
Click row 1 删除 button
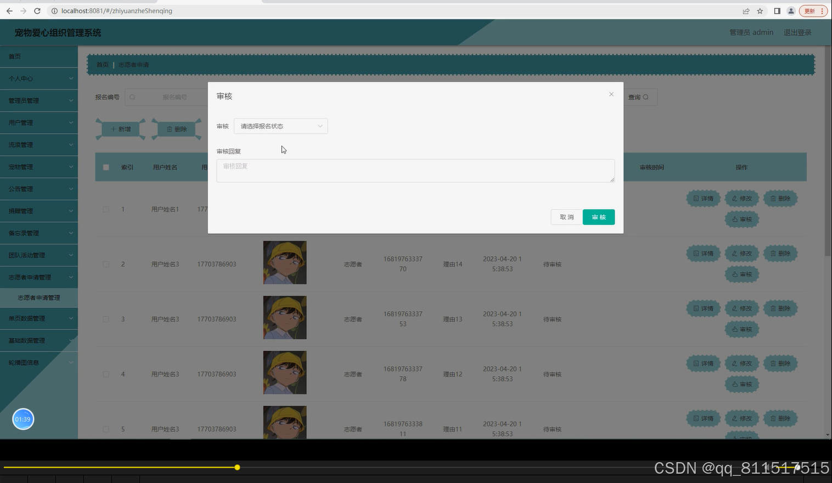[x=780, y=199]
